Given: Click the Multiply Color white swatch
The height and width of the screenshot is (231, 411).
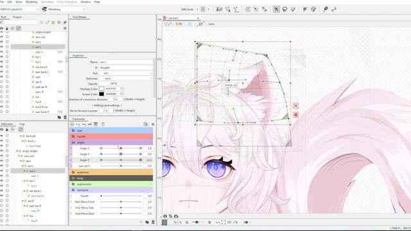Looking at the screenshot, I should (101, 89).
